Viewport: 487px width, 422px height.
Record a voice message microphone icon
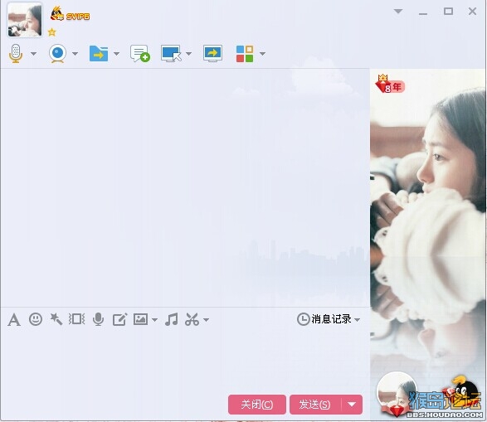99,319
